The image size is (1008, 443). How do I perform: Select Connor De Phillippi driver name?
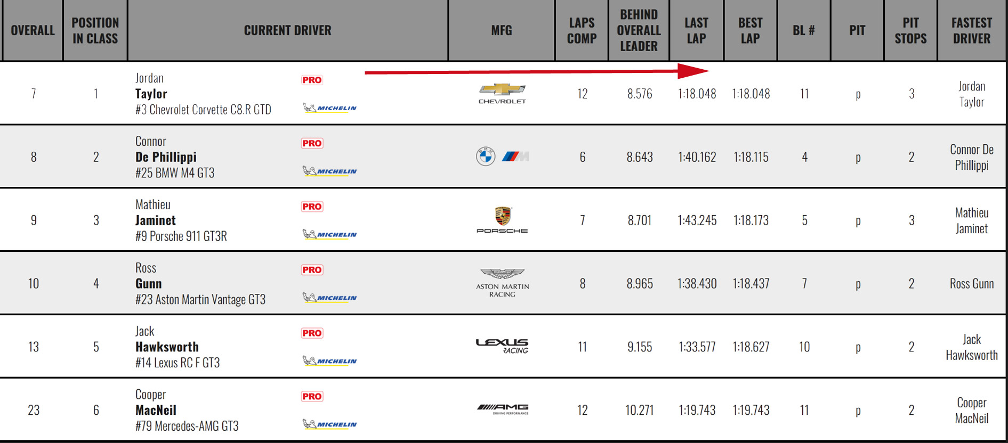pyautogui.click(x=166, y=157)
